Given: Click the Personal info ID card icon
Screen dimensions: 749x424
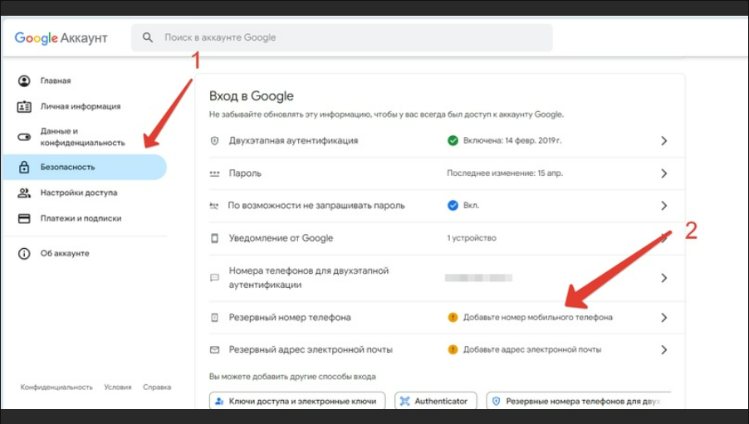Looking at the screenshot, I should coord(24,106).
